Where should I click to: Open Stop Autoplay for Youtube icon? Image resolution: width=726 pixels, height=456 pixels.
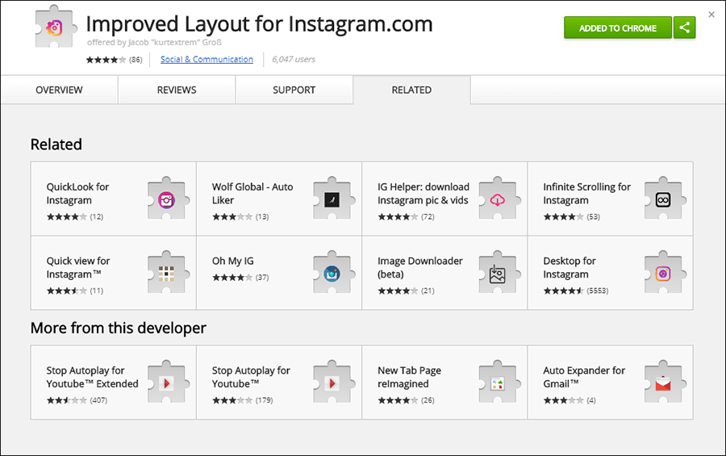click(333, 383)
